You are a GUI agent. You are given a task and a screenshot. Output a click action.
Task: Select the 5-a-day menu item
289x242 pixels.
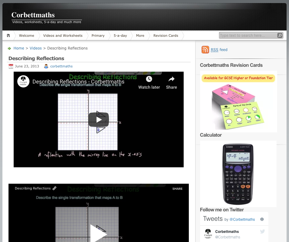(120, 36)
